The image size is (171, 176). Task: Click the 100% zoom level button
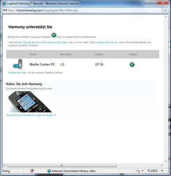click(152, 171)
